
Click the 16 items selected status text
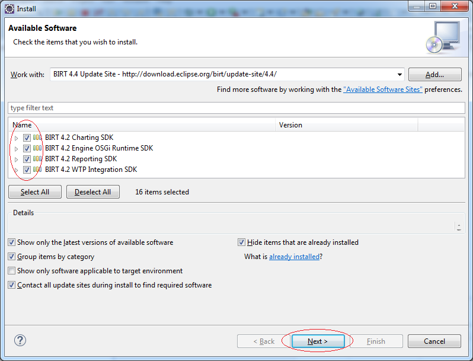click(x=162, y=192)
